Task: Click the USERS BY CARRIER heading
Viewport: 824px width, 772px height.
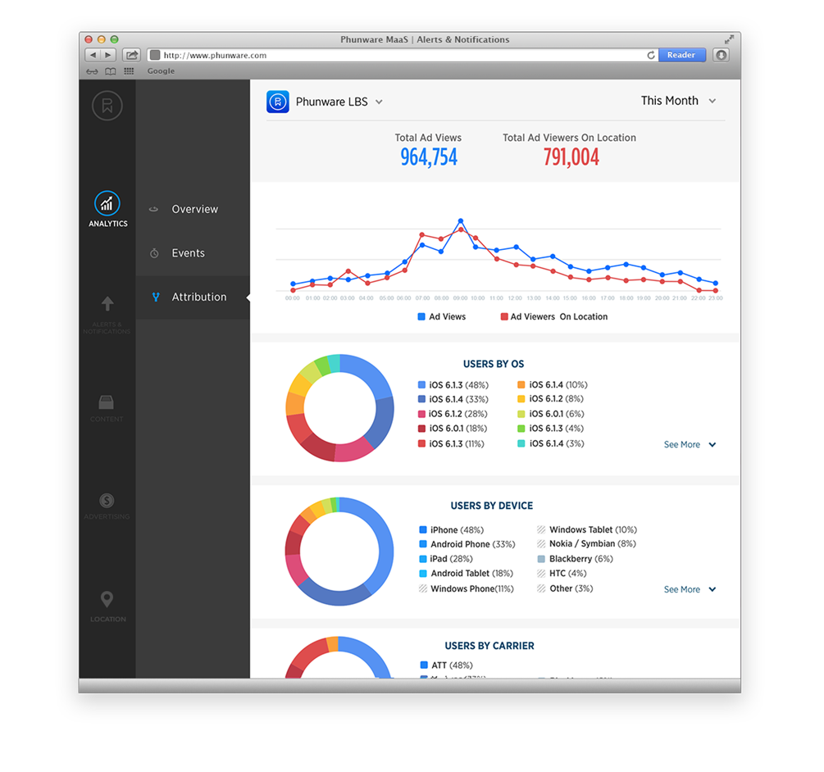Action: click(x=489, y=646)
